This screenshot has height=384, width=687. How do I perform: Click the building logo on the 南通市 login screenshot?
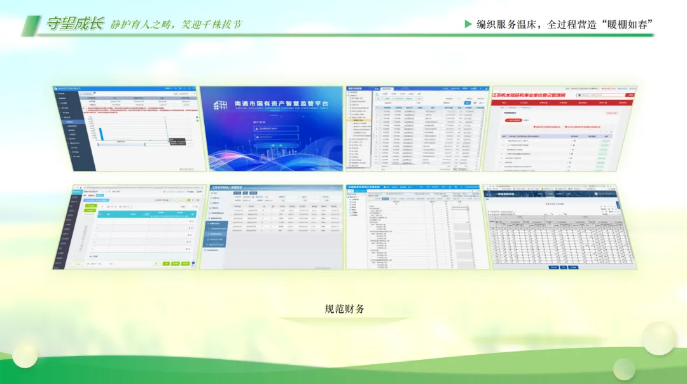(220, 105)
